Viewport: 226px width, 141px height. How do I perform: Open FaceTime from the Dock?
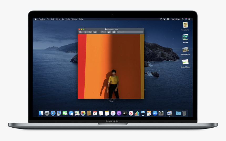65,113
